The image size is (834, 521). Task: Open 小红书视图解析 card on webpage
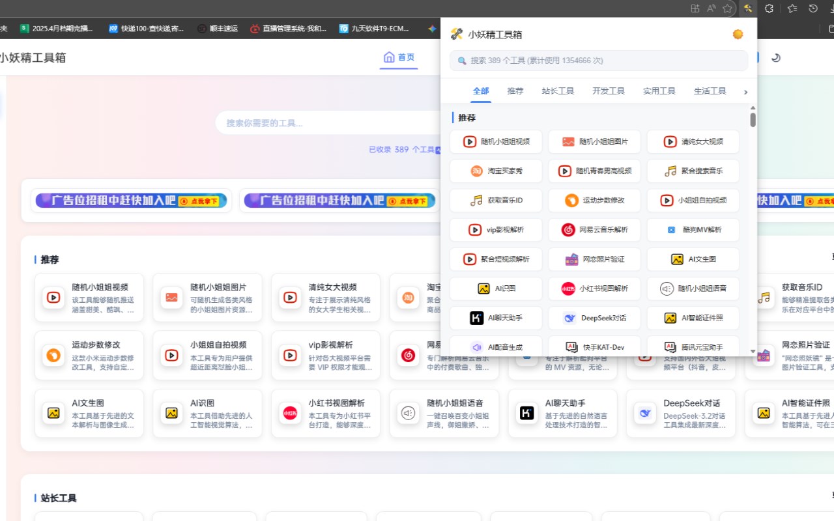(326, 414)
